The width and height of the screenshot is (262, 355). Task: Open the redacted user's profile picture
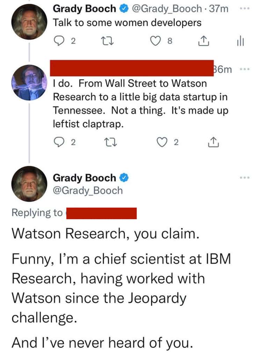click(29, 82)
